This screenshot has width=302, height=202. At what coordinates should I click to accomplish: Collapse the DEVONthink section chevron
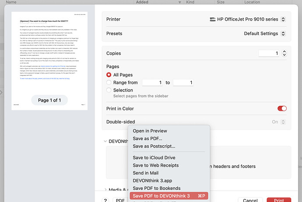pos(105,141)
